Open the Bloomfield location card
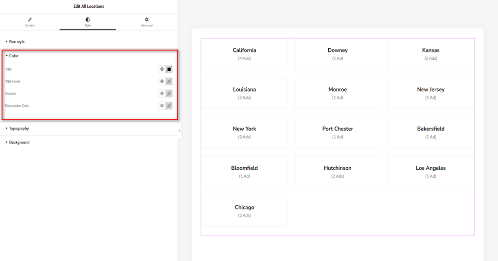498x261 pixels. [x=244, y=172]
